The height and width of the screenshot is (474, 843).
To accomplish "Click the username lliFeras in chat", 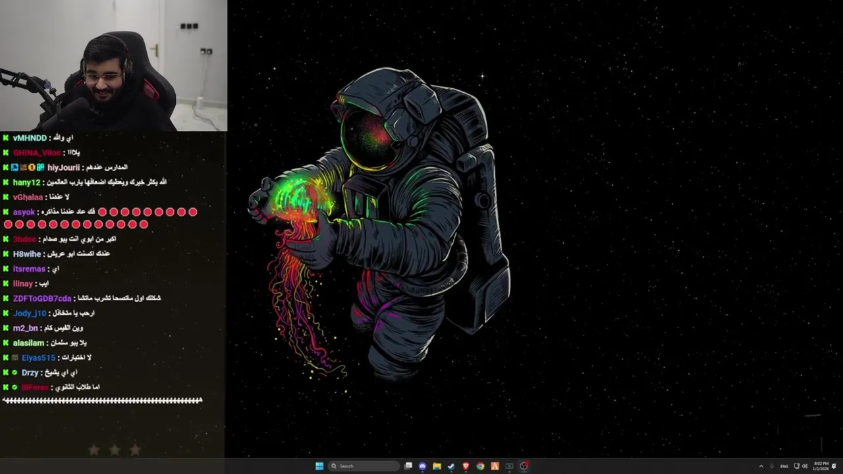I will pos(35,387).
